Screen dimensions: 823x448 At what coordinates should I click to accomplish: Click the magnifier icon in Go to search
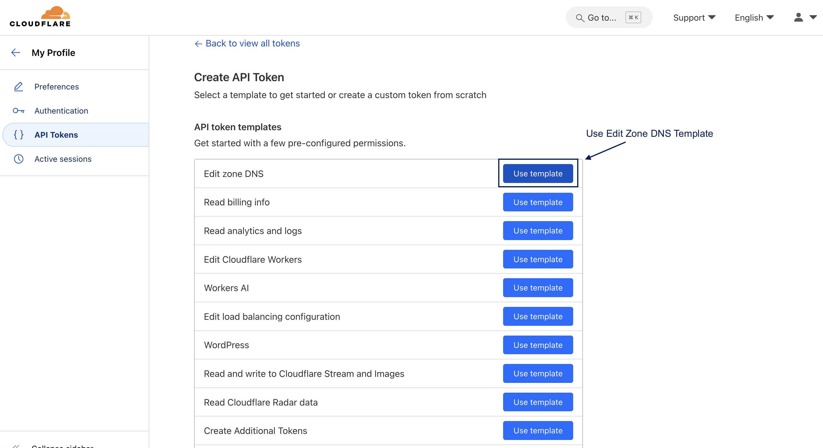(579, 18)
